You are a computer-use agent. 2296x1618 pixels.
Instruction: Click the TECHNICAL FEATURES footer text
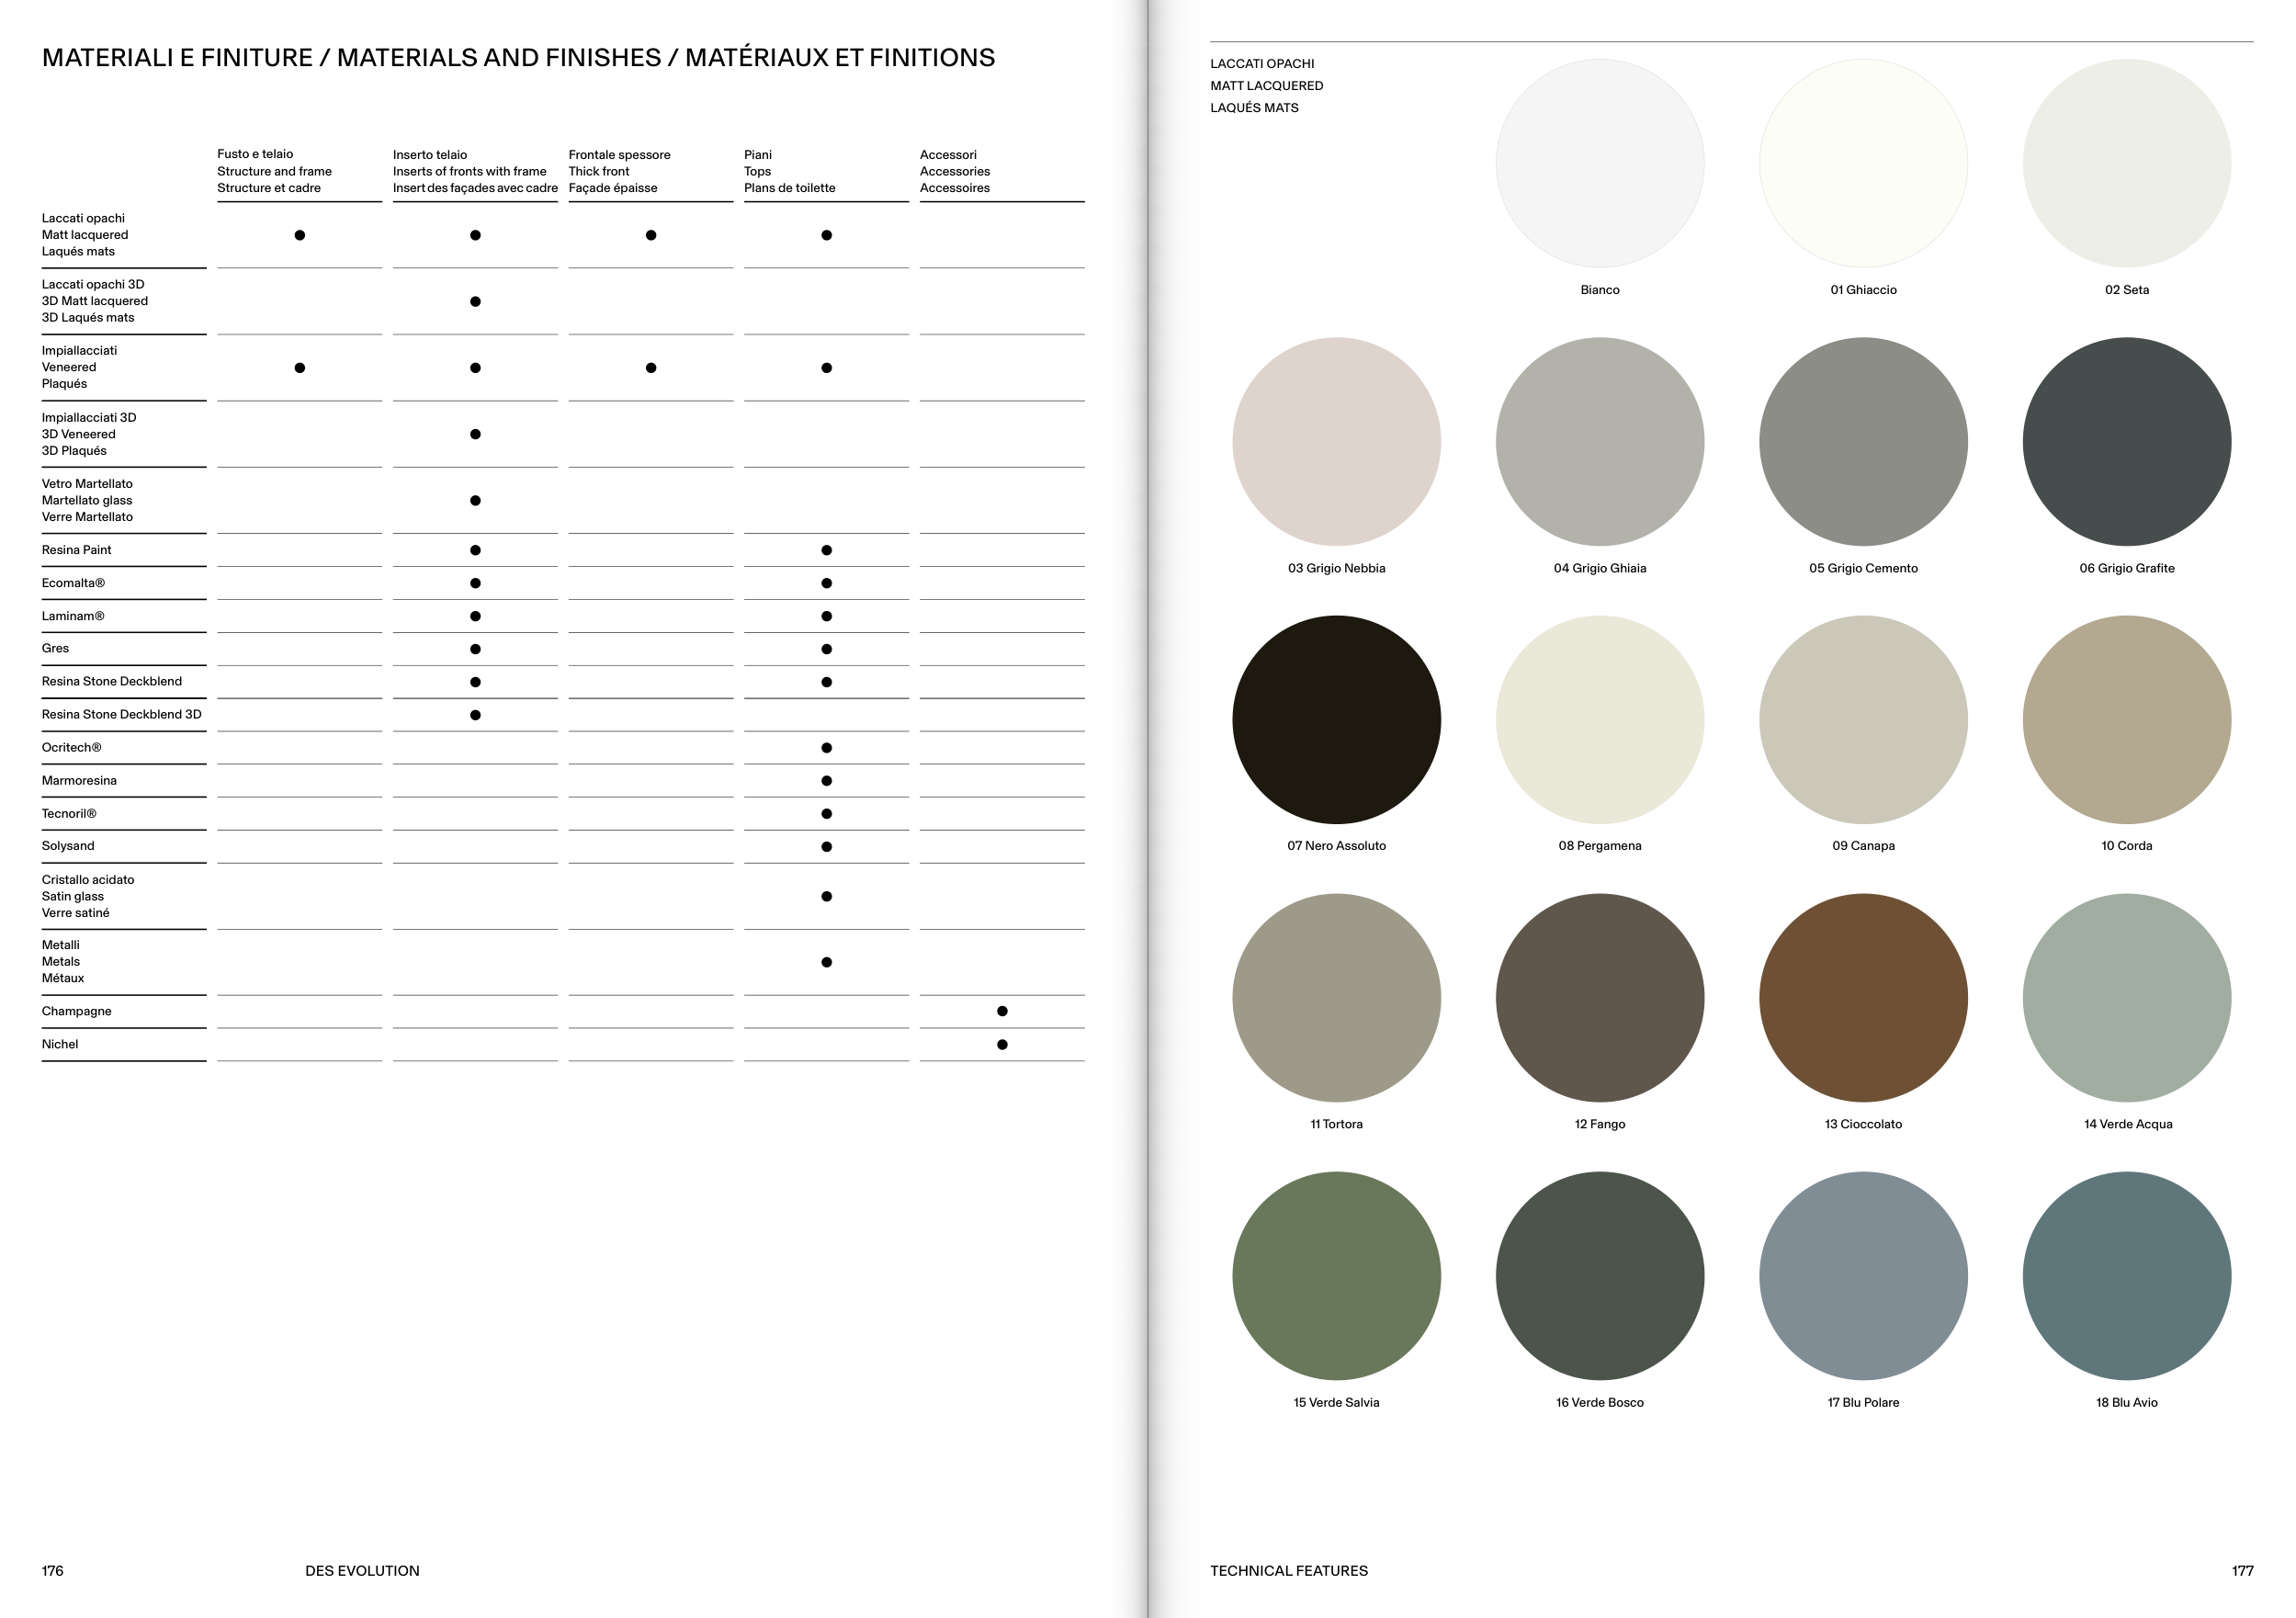(1288, 1571)
